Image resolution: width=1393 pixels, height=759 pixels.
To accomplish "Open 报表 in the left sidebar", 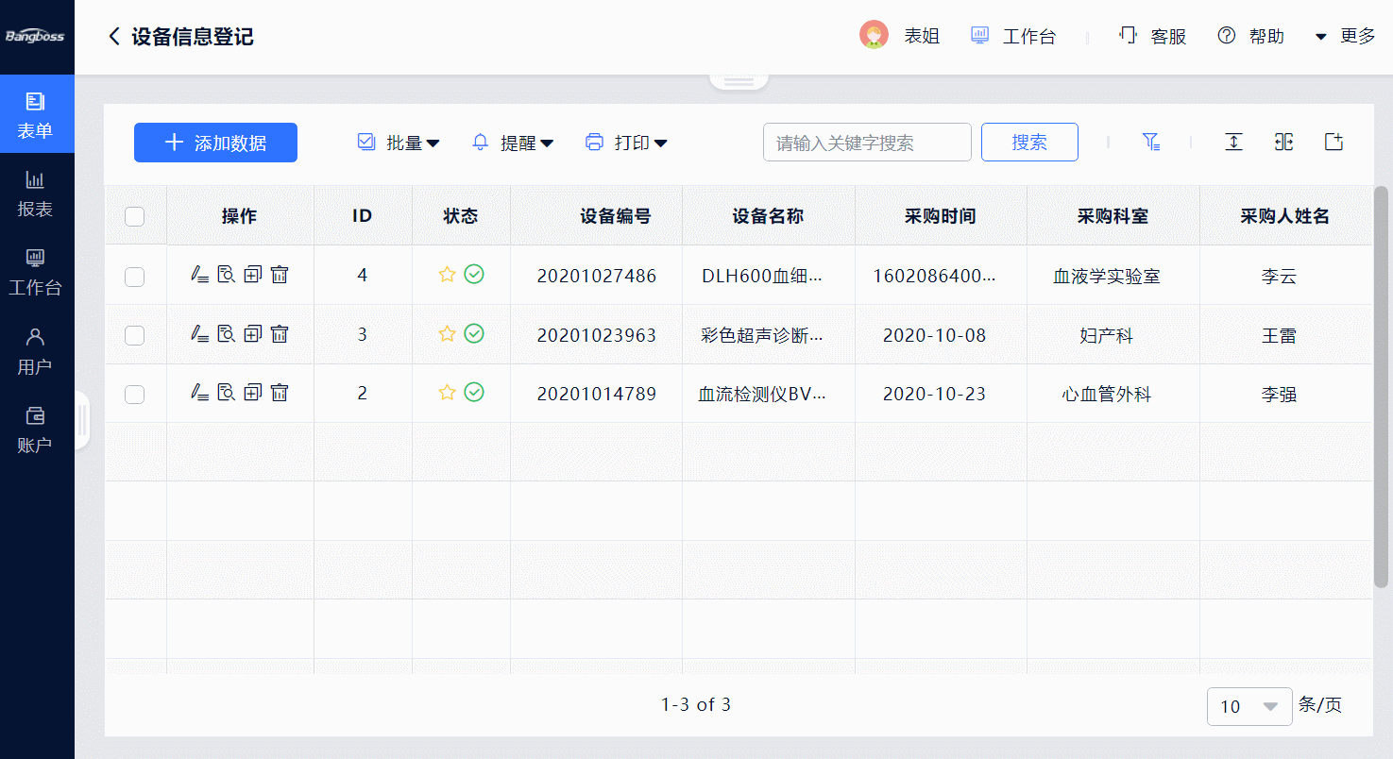I will [35, 194].
